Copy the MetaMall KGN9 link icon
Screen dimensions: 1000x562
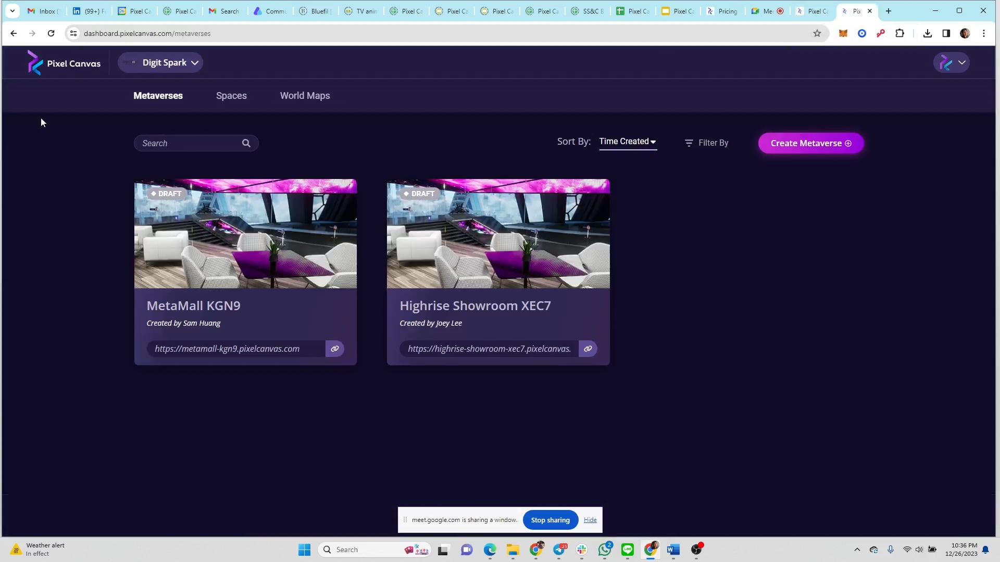(x=335, y=349)
